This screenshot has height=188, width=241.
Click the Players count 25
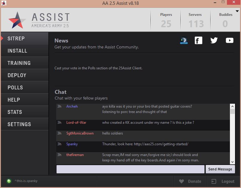tap(166, 24)
